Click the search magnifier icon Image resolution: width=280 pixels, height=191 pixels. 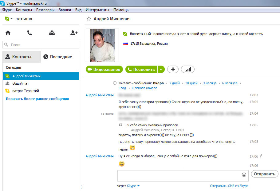6,44
